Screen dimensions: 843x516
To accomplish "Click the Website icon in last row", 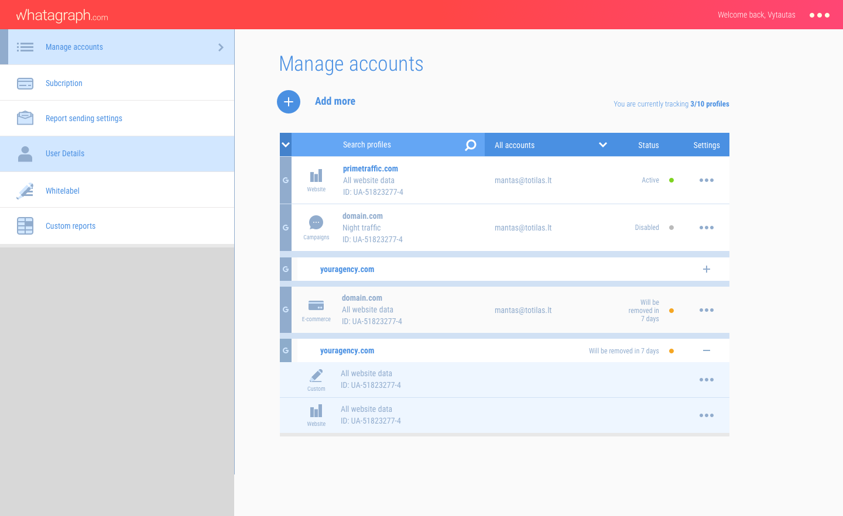I will [316, 411].
